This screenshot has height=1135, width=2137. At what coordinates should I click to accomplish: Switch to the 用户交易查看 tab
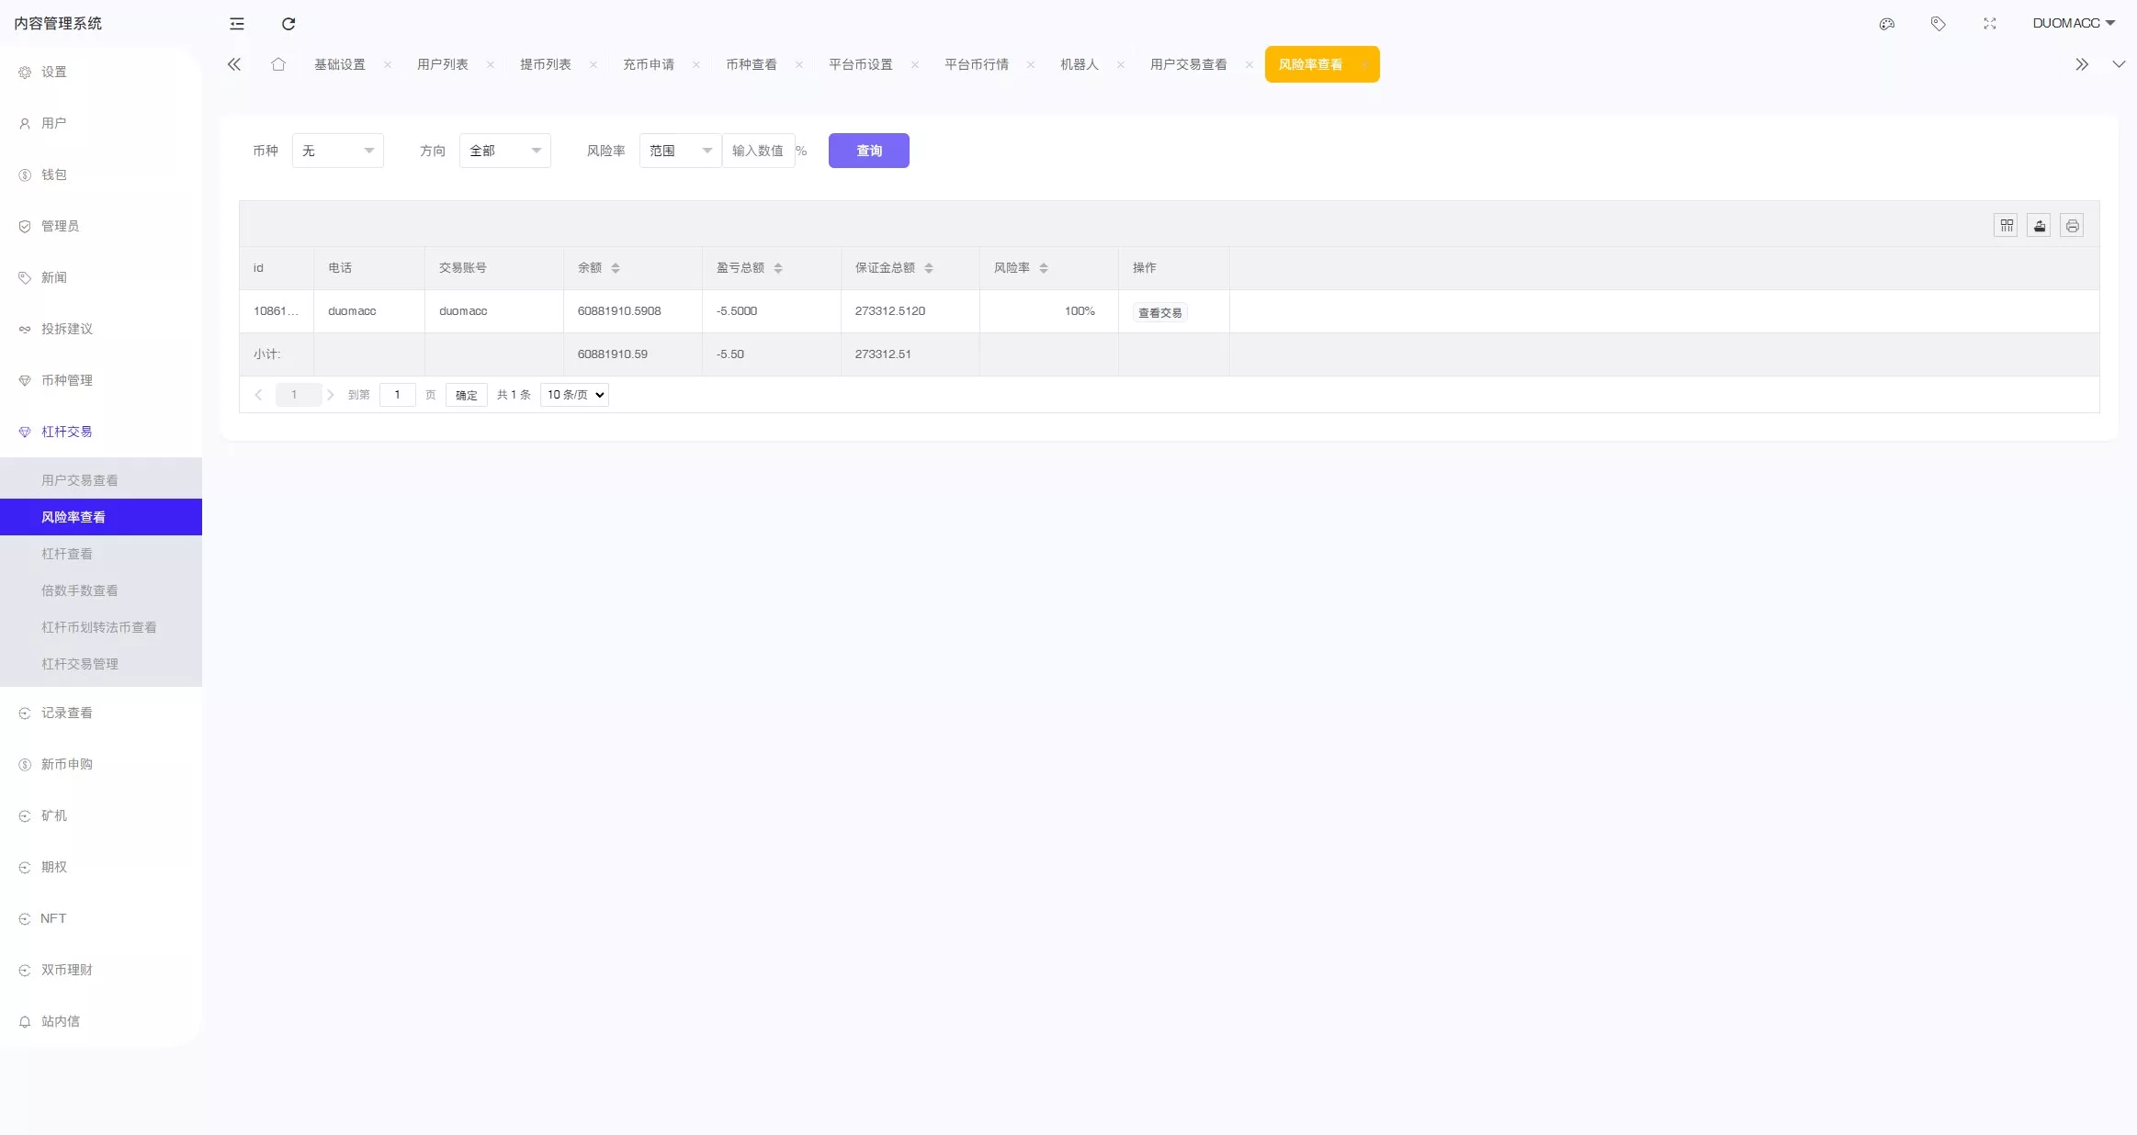[1188, 64]
